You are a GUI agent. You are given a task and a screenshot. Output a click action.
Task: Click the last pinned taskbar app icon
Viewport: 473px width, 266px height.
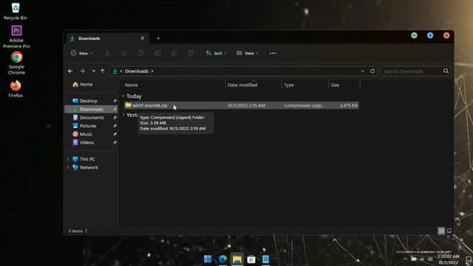click(265, 259)
